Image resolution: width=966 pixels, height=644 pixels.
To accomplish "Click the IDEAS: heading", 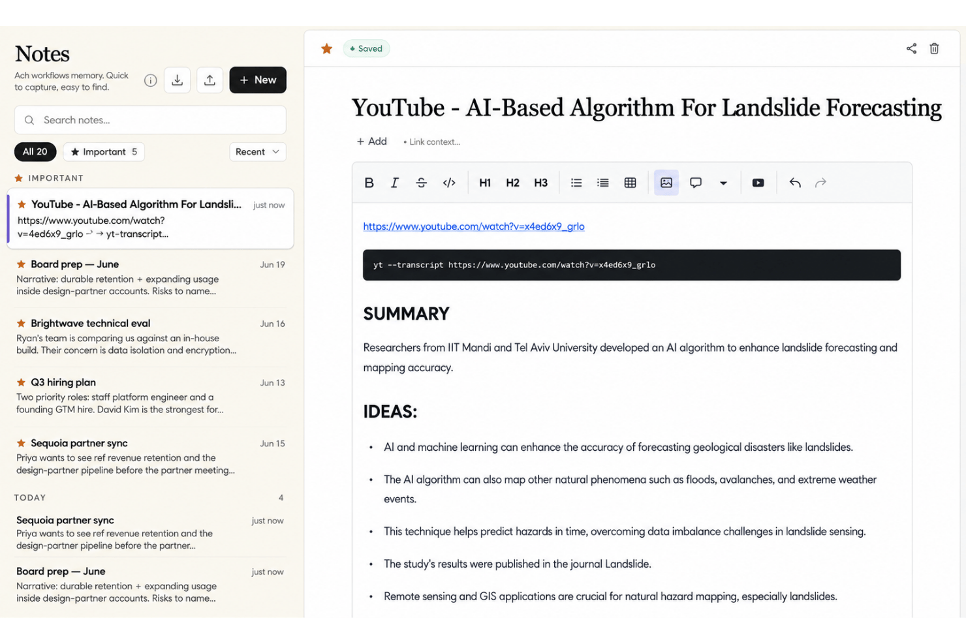I will pos(390,412).
